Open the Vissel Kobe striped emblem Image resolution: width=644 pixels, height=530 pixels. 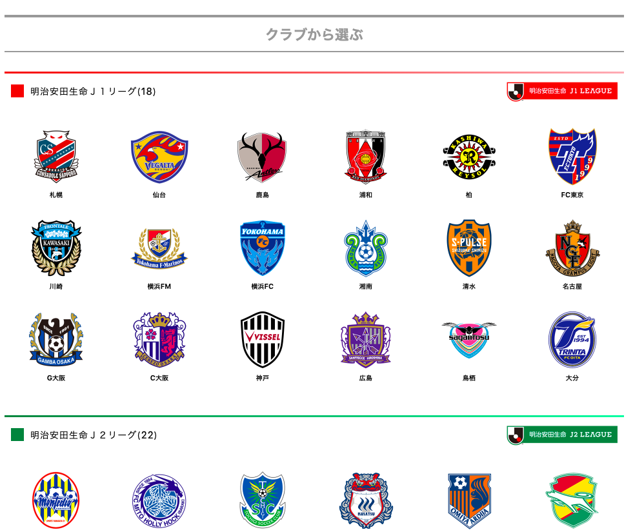(x=263, y=340)
